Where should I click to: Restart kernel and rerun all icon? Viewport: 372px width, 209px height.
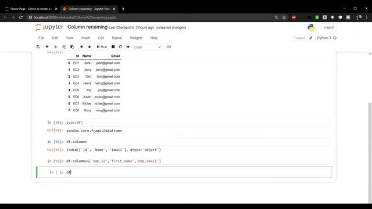tap(128, 47)
